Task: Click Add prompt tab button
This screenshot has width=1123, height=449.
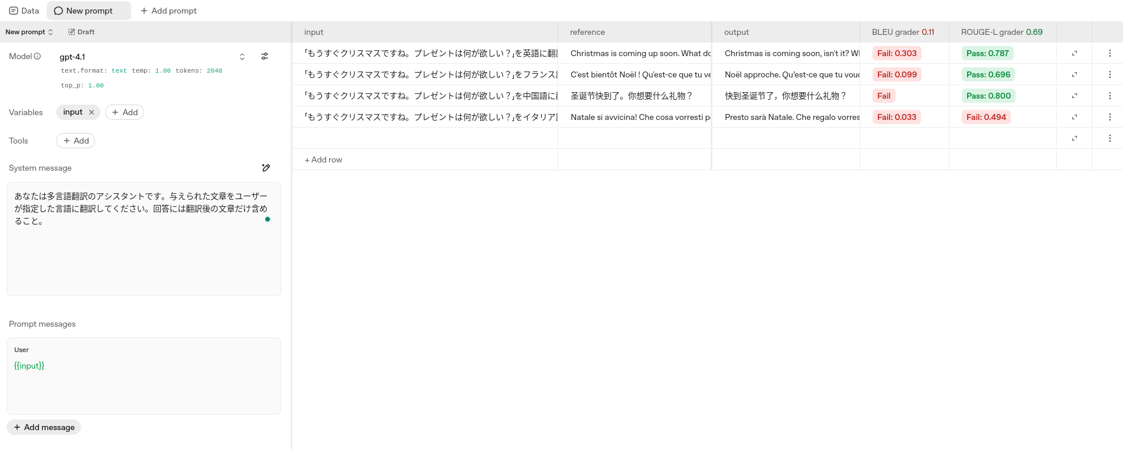Action: [x=168, y=11]
